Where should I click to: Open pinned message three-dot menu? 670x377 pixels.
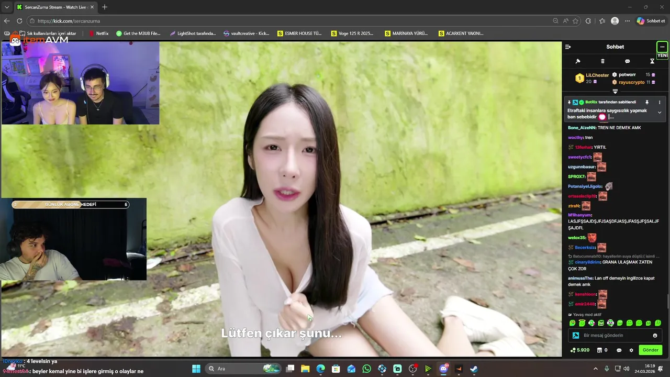coord(660,102)
